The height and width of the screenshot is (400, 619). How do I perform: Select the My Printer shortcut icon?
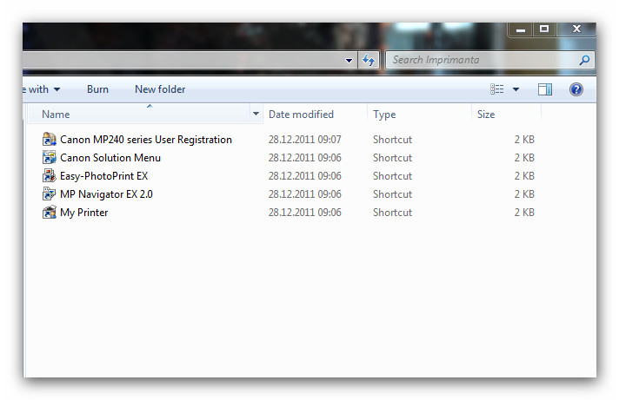pyautogui.click(x=49, y=213)
